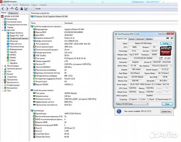
Task: Open the Mantle tree item
Action: tap(11, 58)
